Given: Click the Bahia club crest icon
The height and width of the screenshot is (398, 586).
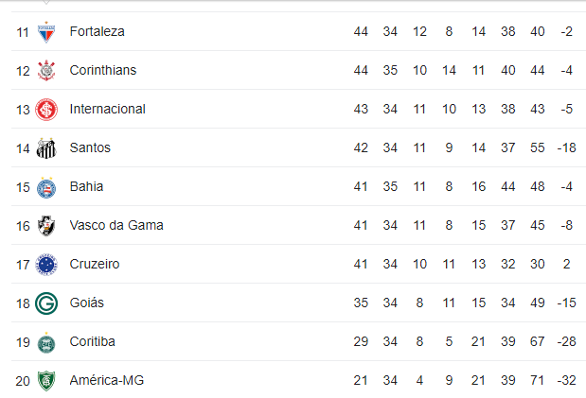Looking at the screenshot, I should click(45, 187).
